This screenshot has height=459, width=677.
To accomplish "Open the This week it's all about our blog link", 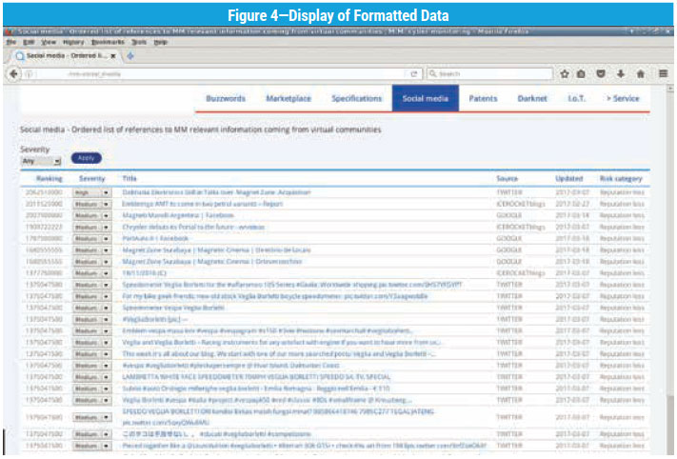I will click(279, 353).
